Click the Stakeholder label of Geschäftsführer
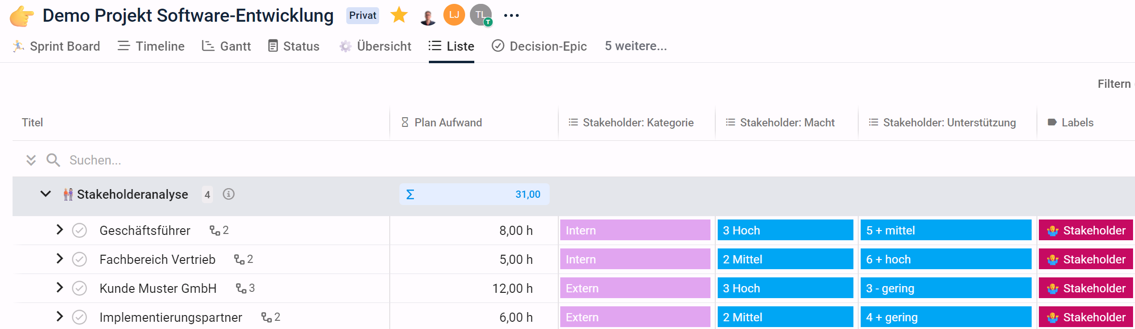The height and width of the screenshot is (329, 1135). coord(1086,230)
